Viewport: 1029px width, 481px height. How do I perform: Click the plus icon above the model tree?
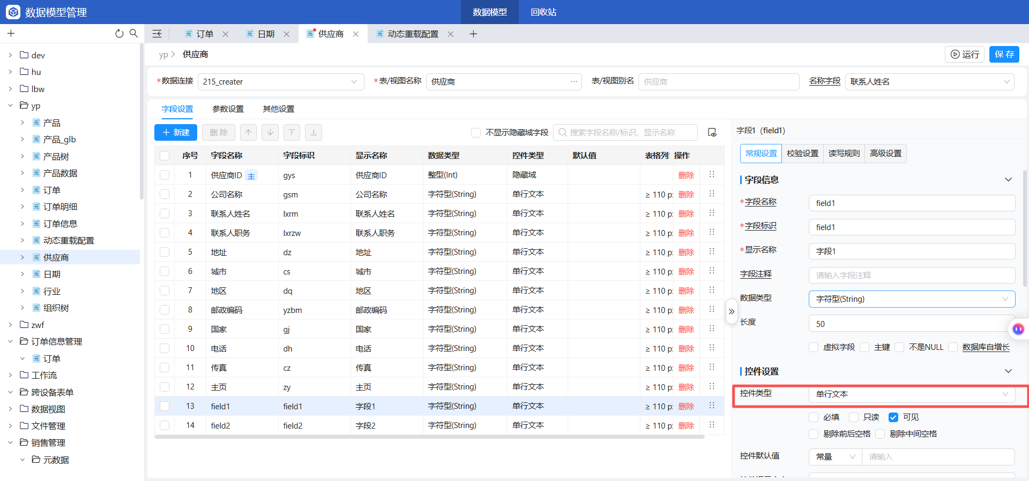pyautogui.click(x=11, y=34)
